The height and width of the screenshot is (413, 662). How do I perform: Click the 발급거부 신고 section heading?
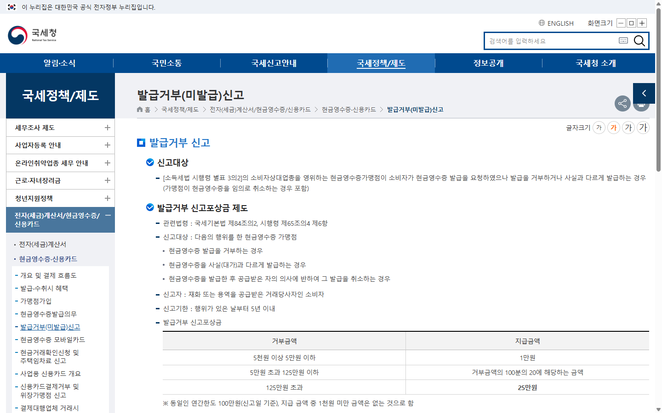(179, 143)
